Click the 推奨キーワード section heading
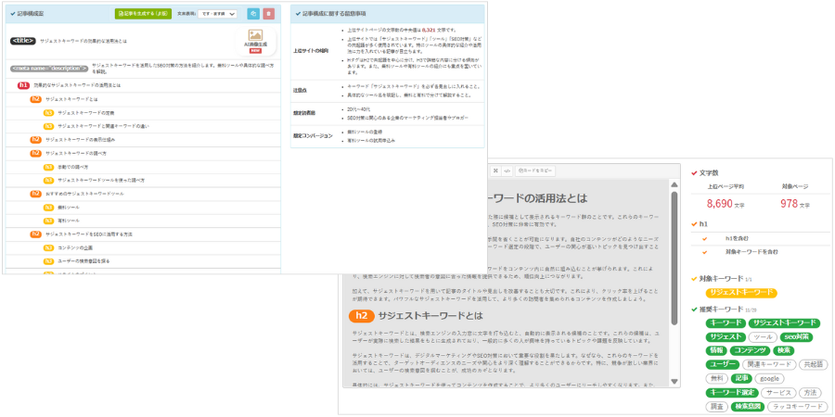Viewport: 835px width, 417px height. coord(721,309)
